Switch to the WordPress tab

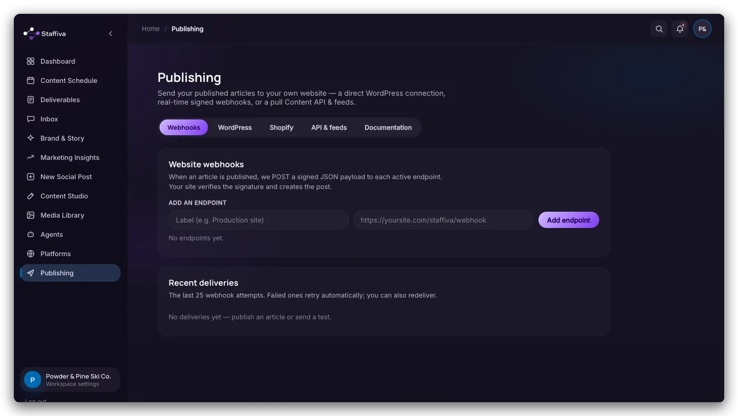coord(235,127)
